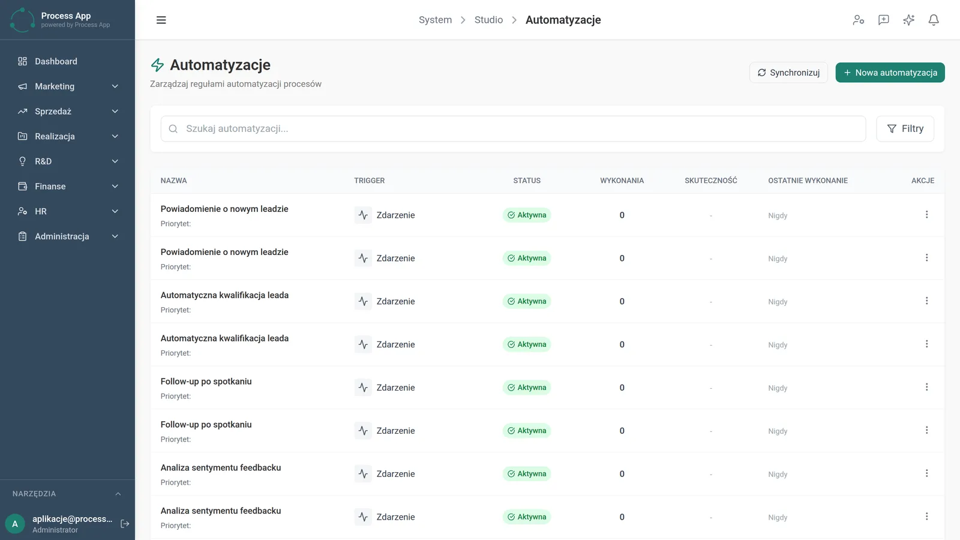
Task: Go to Dashboard in the sidebar
Action: pyautogui.click(x=67, y=61)
